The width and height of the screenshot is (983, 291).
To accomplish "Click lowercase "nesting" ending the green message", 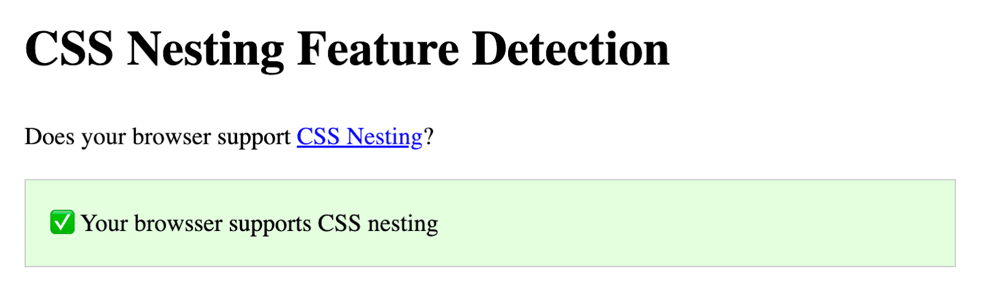I will tap(402, 224).
